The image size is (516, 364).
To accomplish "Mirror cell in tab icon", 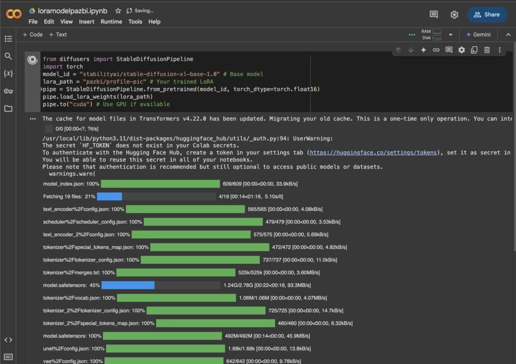I will point(474,50).
